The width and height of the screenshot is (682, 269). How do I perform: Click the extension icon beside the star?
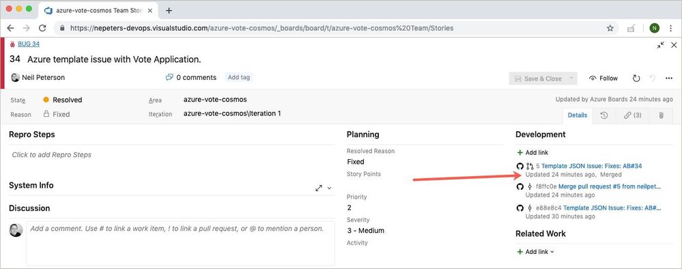click(631, 28)
